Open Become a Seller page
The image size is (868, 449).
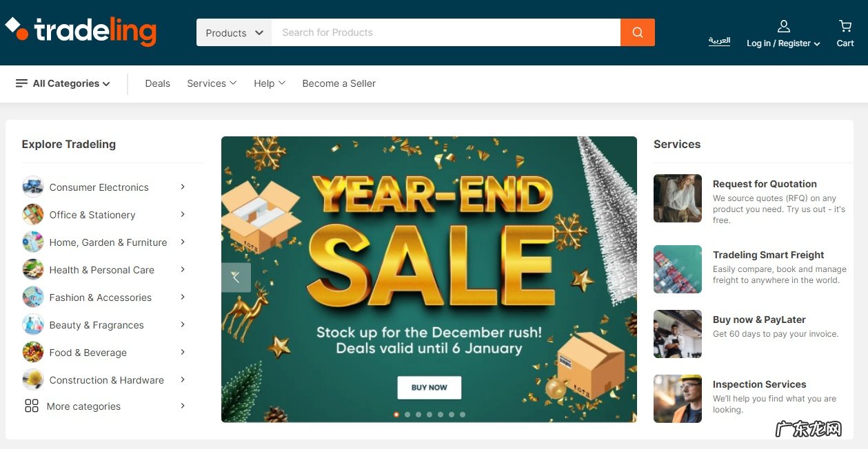pyautogui.click(x=339, y=83)
